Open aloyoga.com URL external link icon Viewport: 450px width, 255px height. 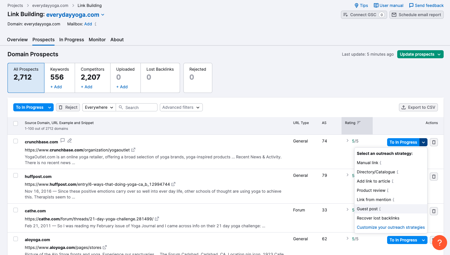105,247
